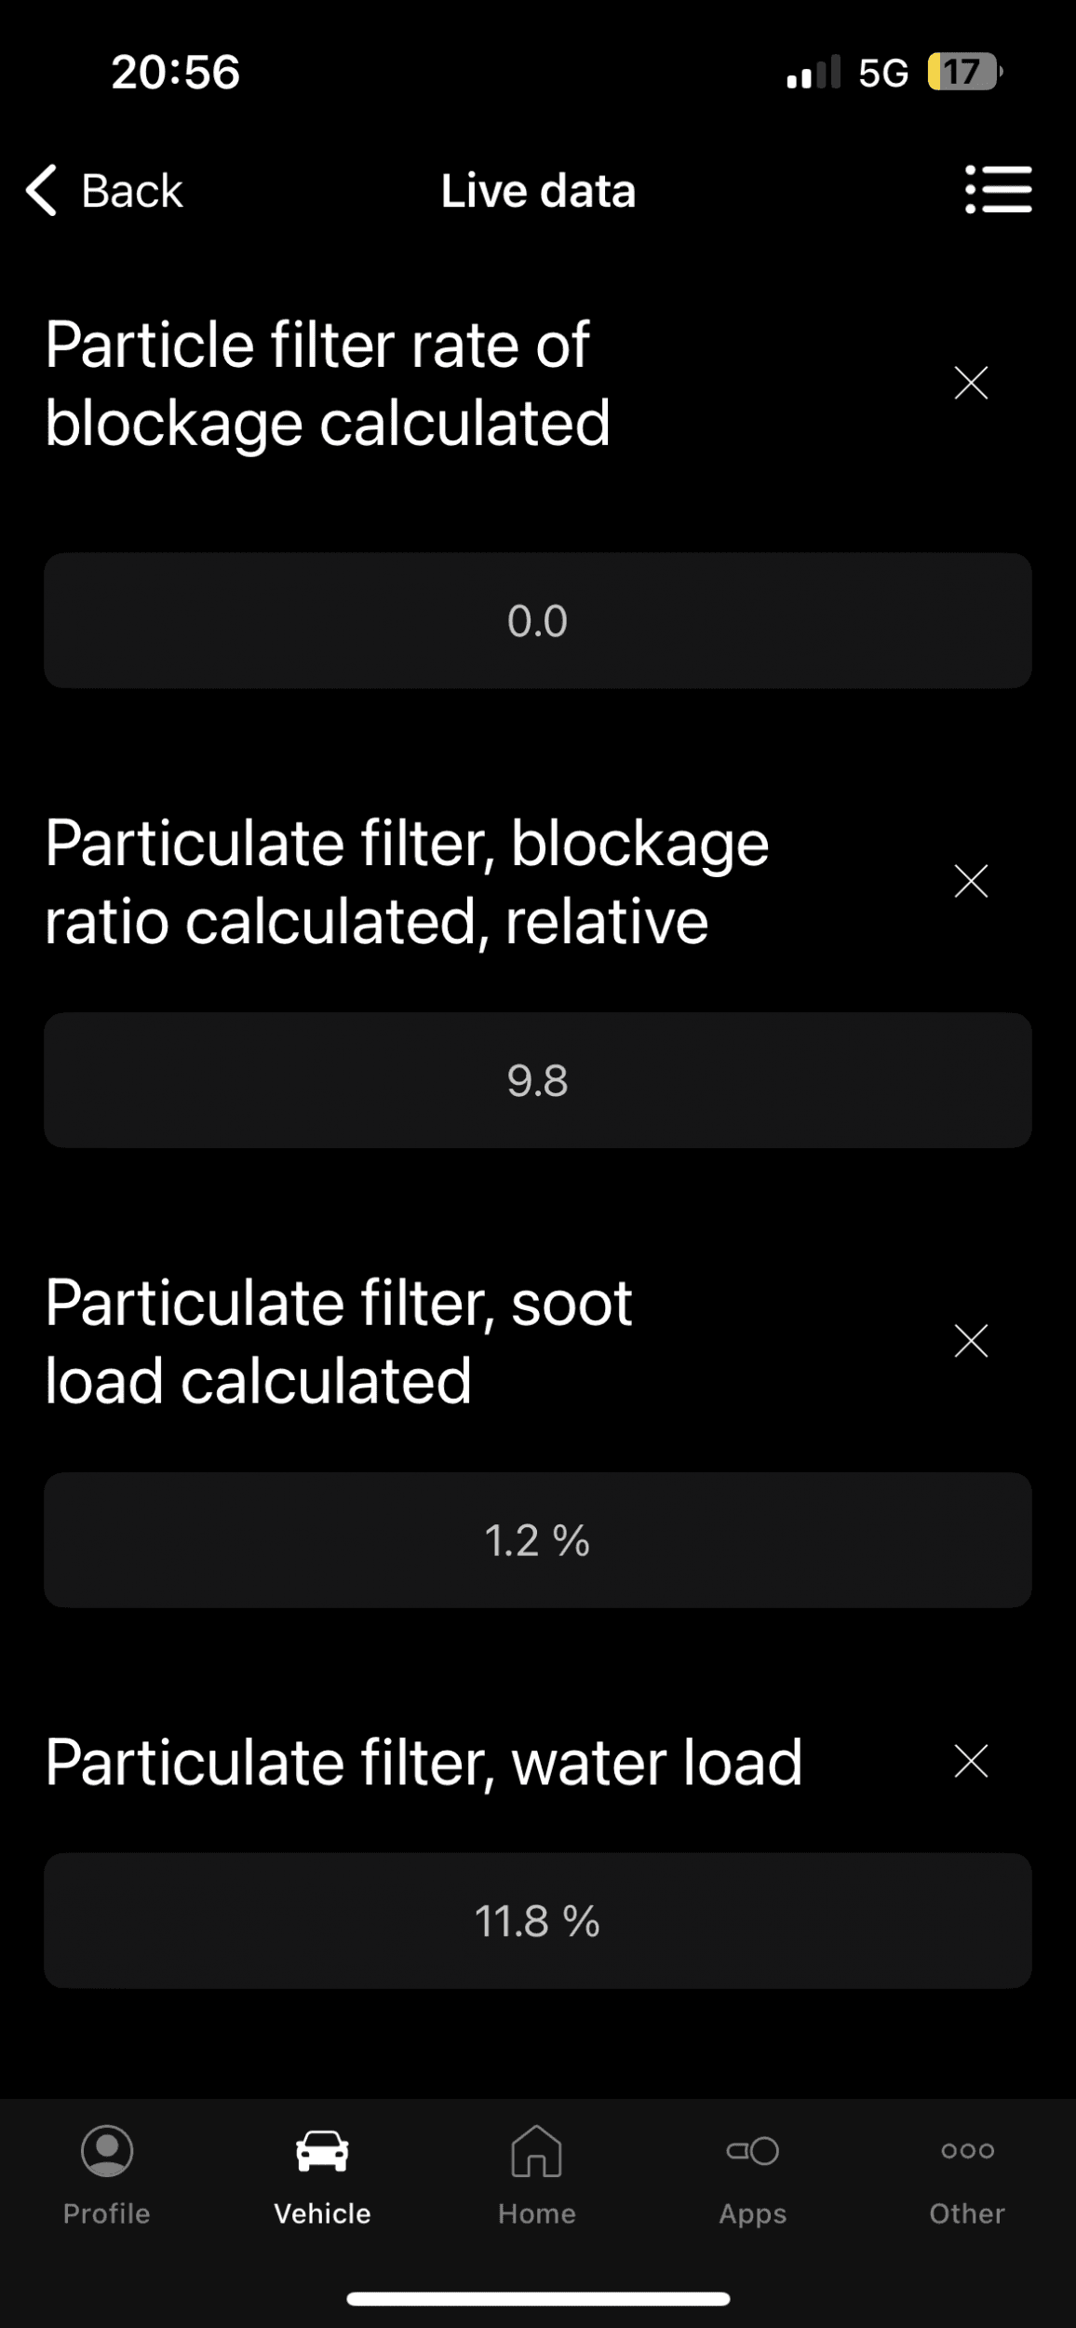Tap the 11.8 % water load value
Image resolution: width=1076 pixels, height=2328 pixels.
point(538,1921)
